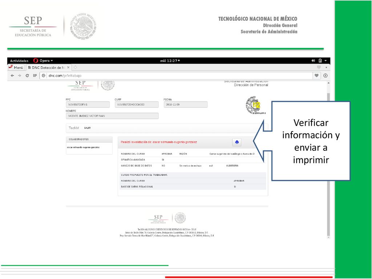Click the scrollbar up arrow
This screenshot has width=372, height=279.
328,83
